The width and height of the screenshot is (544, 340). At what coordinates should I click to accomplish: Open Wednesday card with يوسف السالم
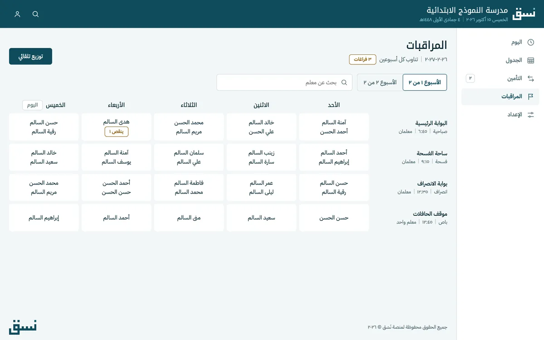coord(117,157)
